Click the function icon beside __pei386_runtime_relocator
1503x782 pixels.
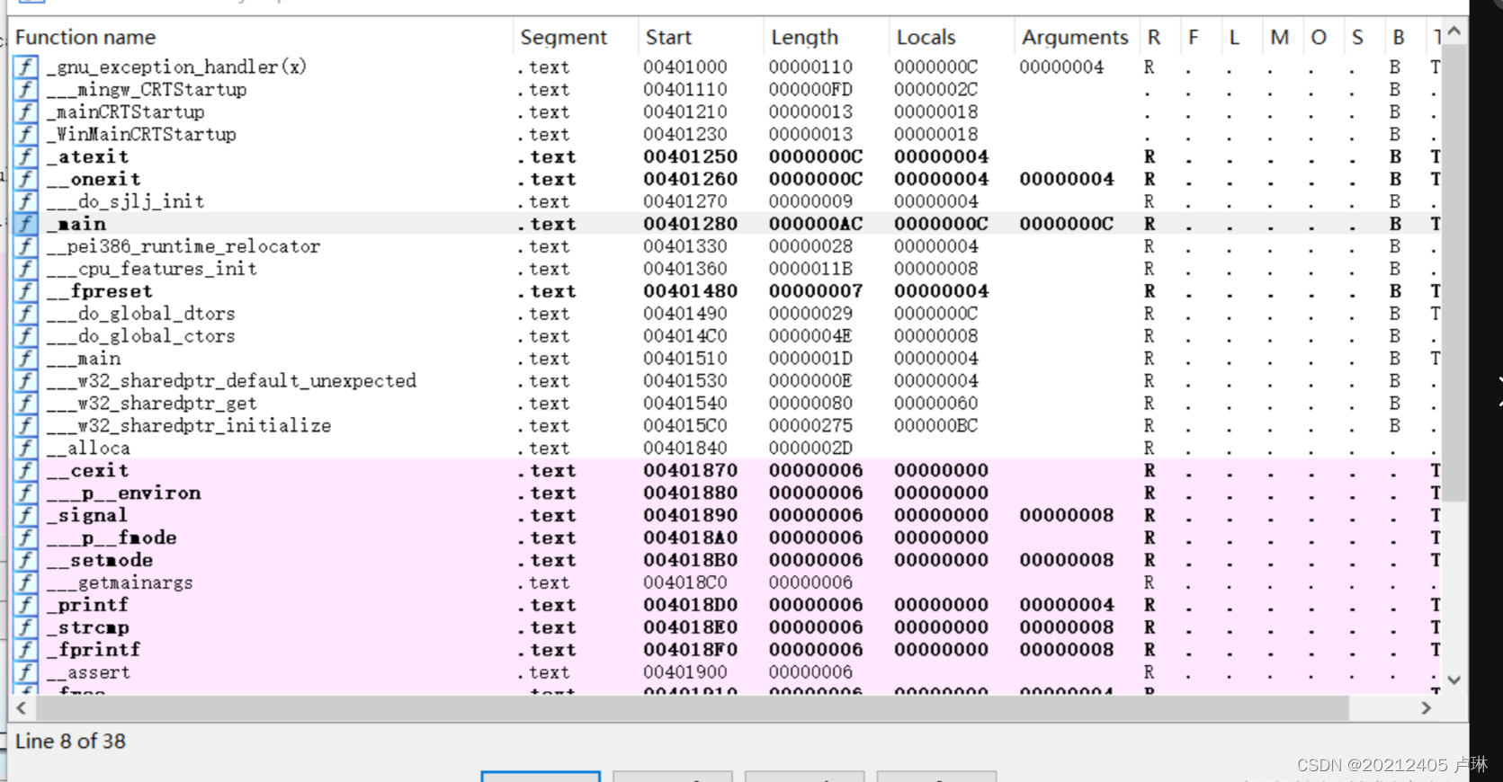tap(25, 246)
